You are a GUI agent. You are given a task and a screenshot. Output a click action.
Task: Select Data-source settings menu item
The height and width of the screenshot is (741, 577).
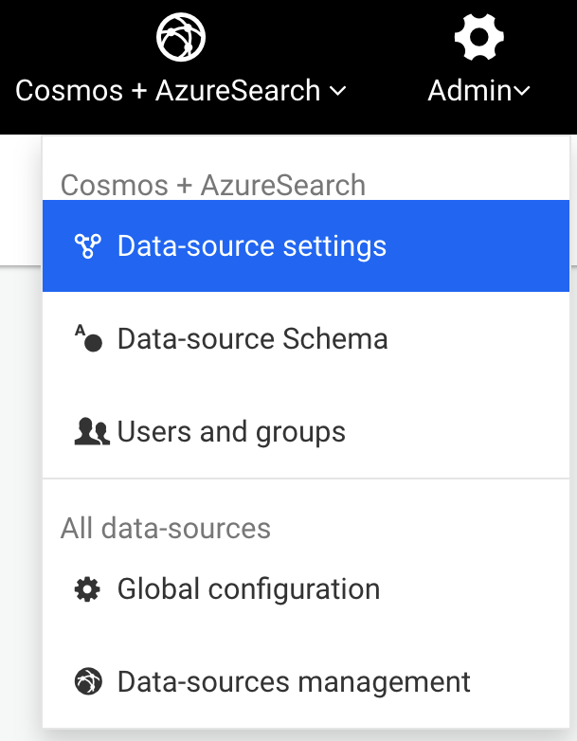tap(306, 245)
